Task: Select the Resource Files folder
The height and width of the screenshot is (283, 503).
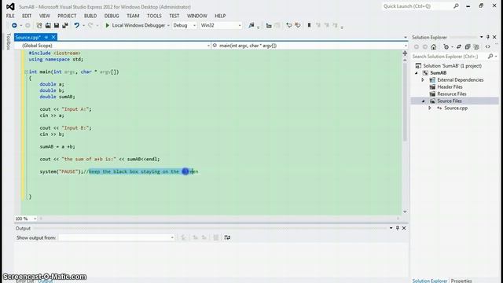Action: 452,94
